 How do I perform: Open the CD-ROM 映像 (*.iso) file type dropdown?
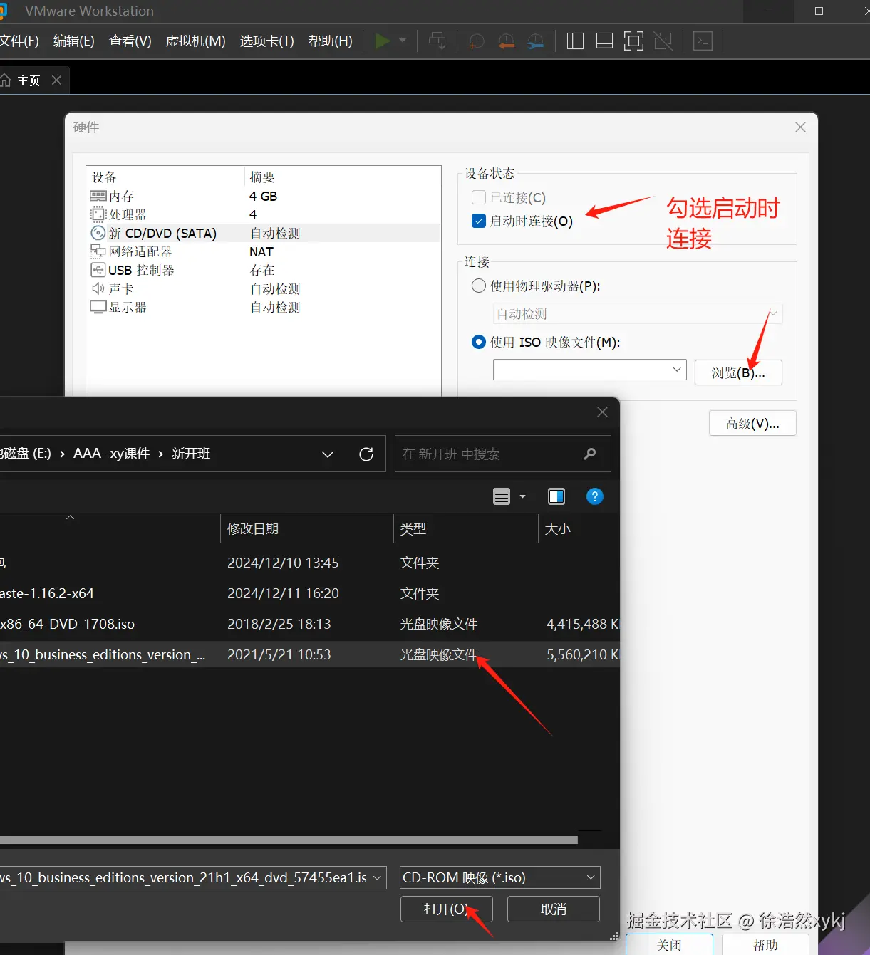click(x=500, y=877)
